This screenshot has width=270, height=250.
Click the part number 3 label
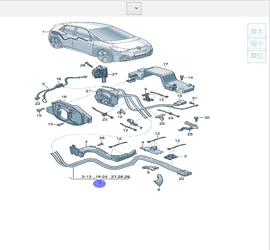pos(185,156)
